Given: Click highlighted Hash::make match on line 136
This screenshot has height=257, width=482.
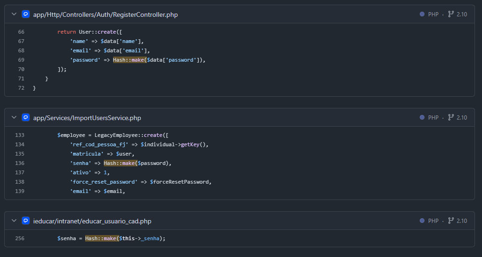Looking at the screenshot, I should point(120,163).
